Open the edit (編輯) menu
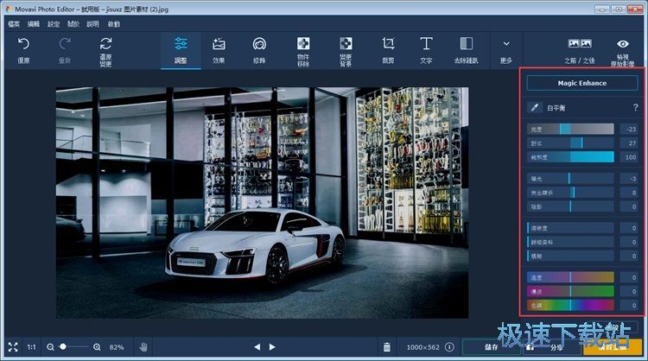Image resolution: width=648 pixels, height=361 pixels. click(x=34, y=24)
